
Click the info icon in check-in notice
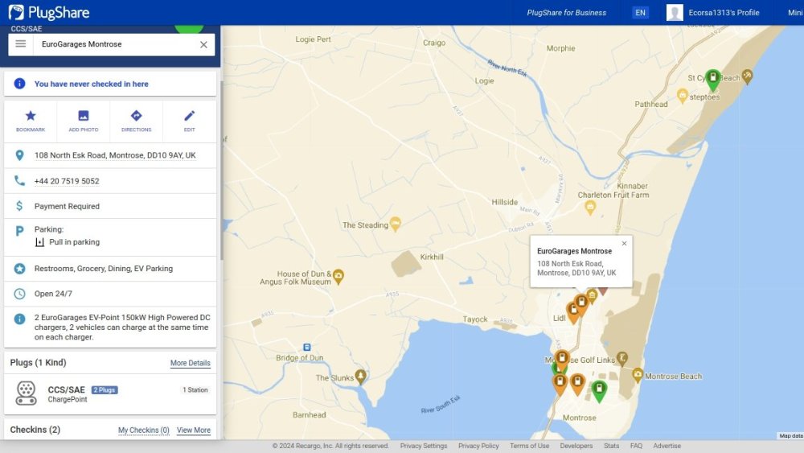[19, 84]
